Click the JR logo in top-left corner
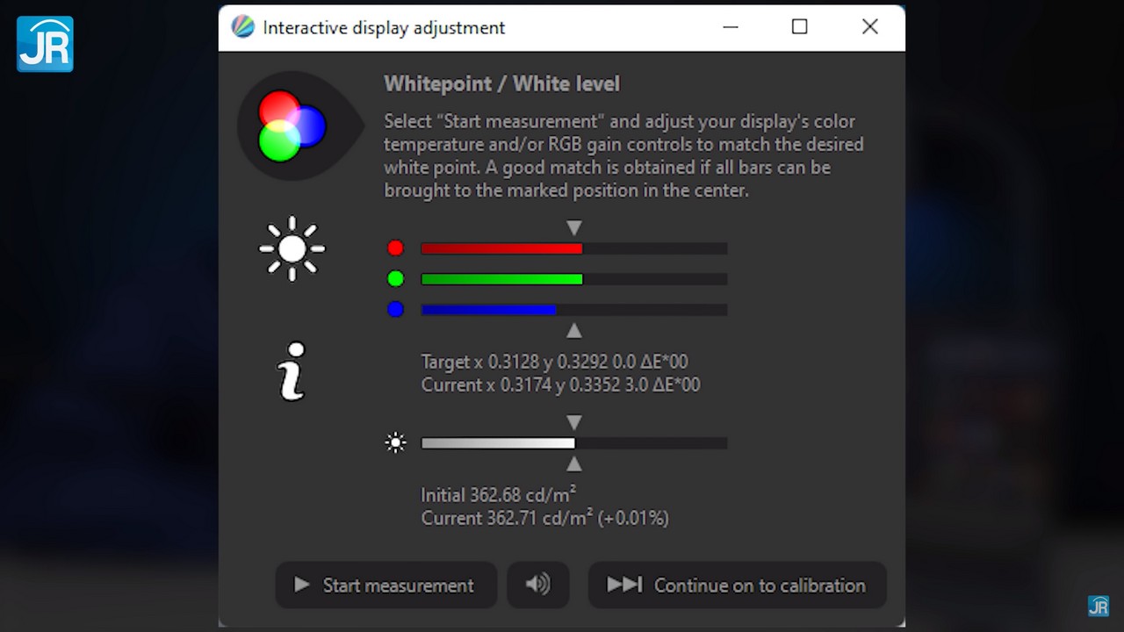This screenshot has width=1124, height=632. click(45, 44)
